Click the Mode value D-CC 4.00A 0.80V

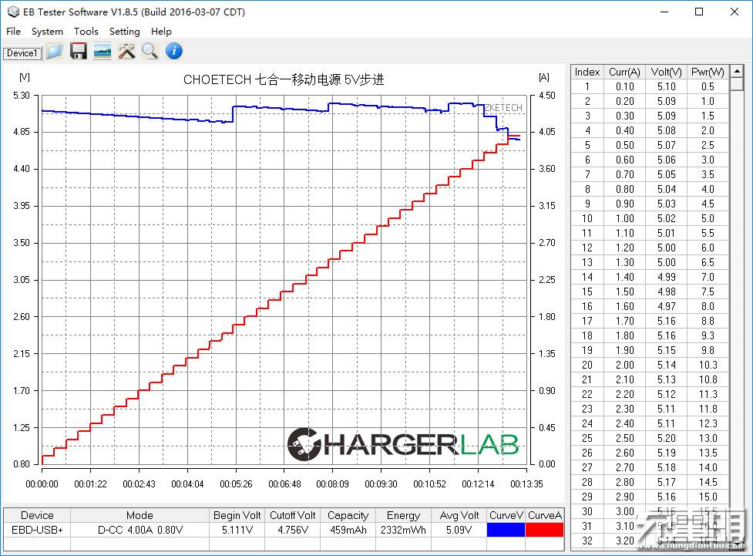[140, 530]
